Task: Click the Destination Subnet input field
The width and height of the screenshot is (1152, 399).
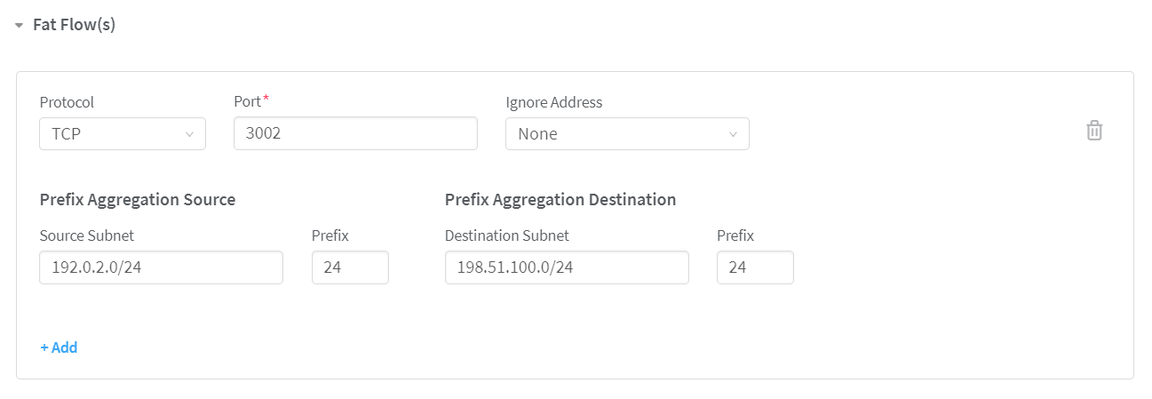Action: [566, 267]
